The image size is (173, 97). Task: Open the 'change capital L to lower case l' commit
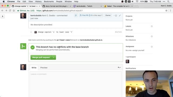pyautogui.click(x=55, y=32)
